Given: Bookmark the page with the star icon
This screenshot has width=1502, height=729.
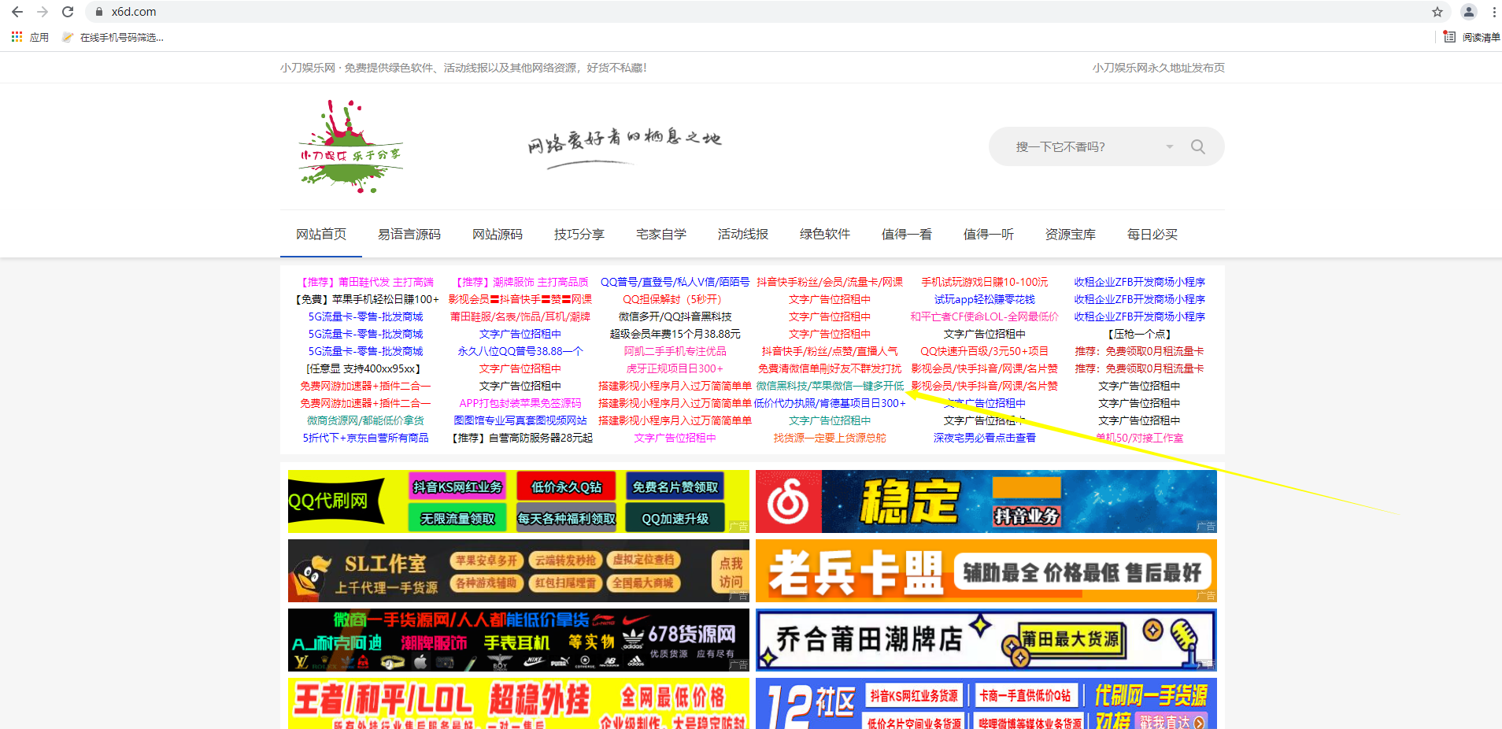Looking at the screenshot, I should point(1437,12).
